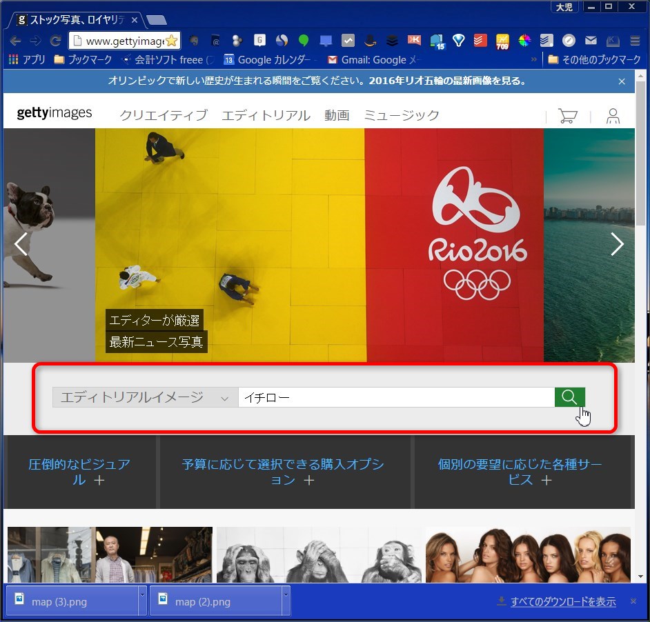Click the vertical scrollbar thumb
Screen dimensions: 650x622
pos(641,154)
